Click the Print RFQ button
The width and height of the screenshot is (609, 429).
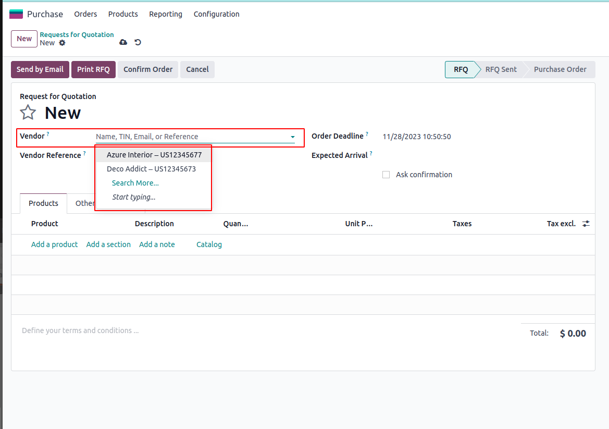93,69
